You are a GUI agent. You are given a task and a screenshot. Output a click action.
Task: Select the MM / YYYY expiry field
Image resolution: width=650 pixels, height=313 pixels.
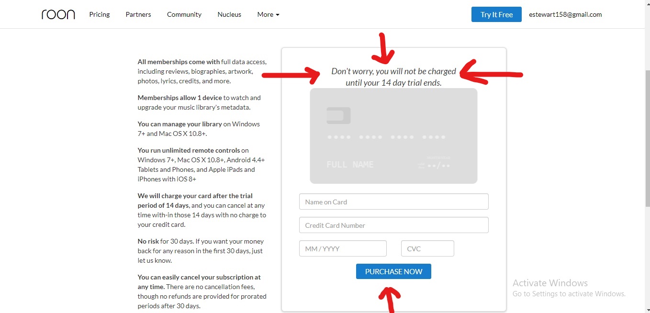[343, 248]
